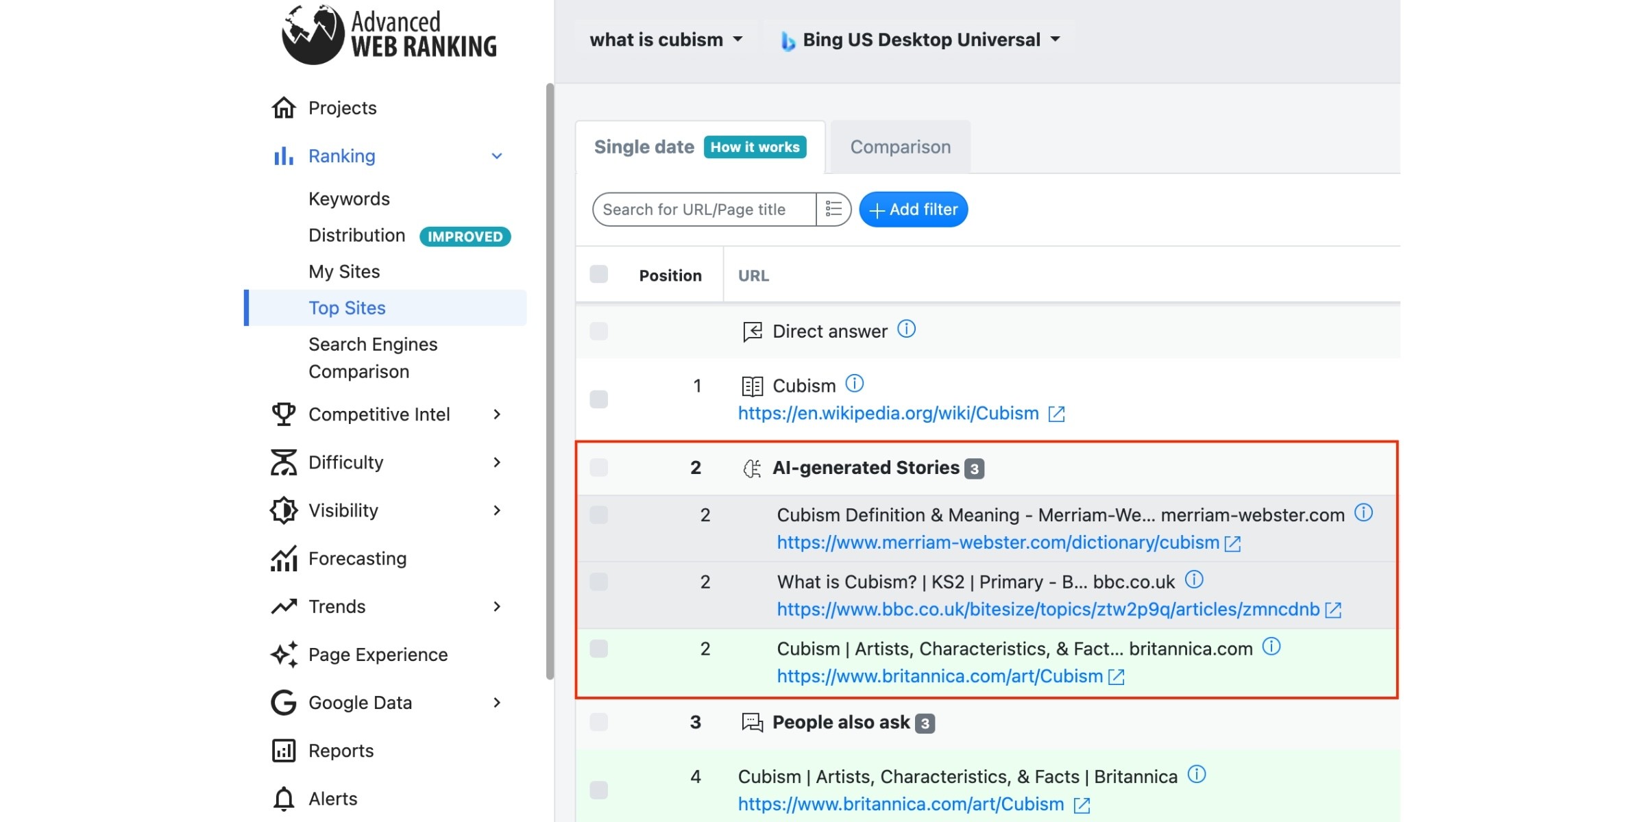Image resolution: width=1645 pixels, height=822 pixels.
Task: Expand the Google Data submenu arrow
Action: tap(497, 702)
